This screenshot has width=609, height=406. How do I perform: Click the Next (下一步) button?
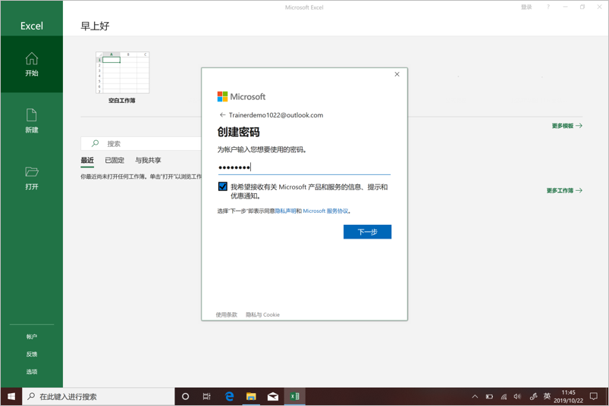[x=367, y=232]
